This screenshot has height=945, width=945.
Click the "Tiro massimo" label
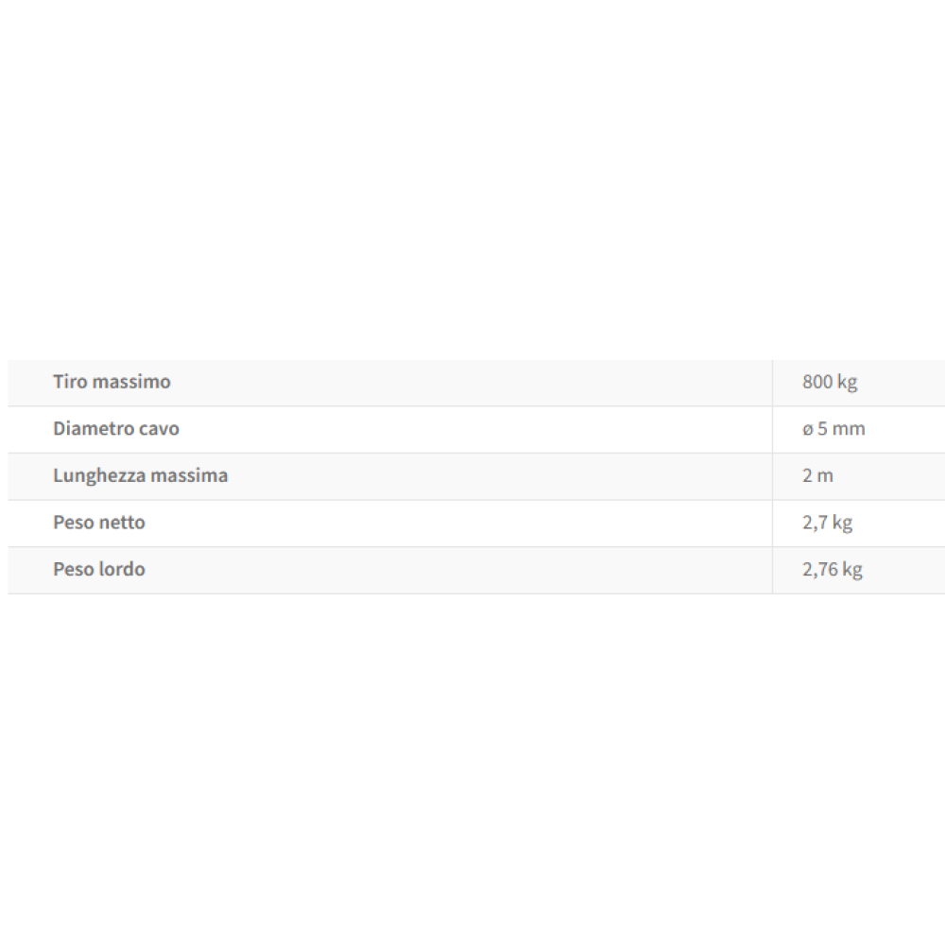tap(112, 383)
